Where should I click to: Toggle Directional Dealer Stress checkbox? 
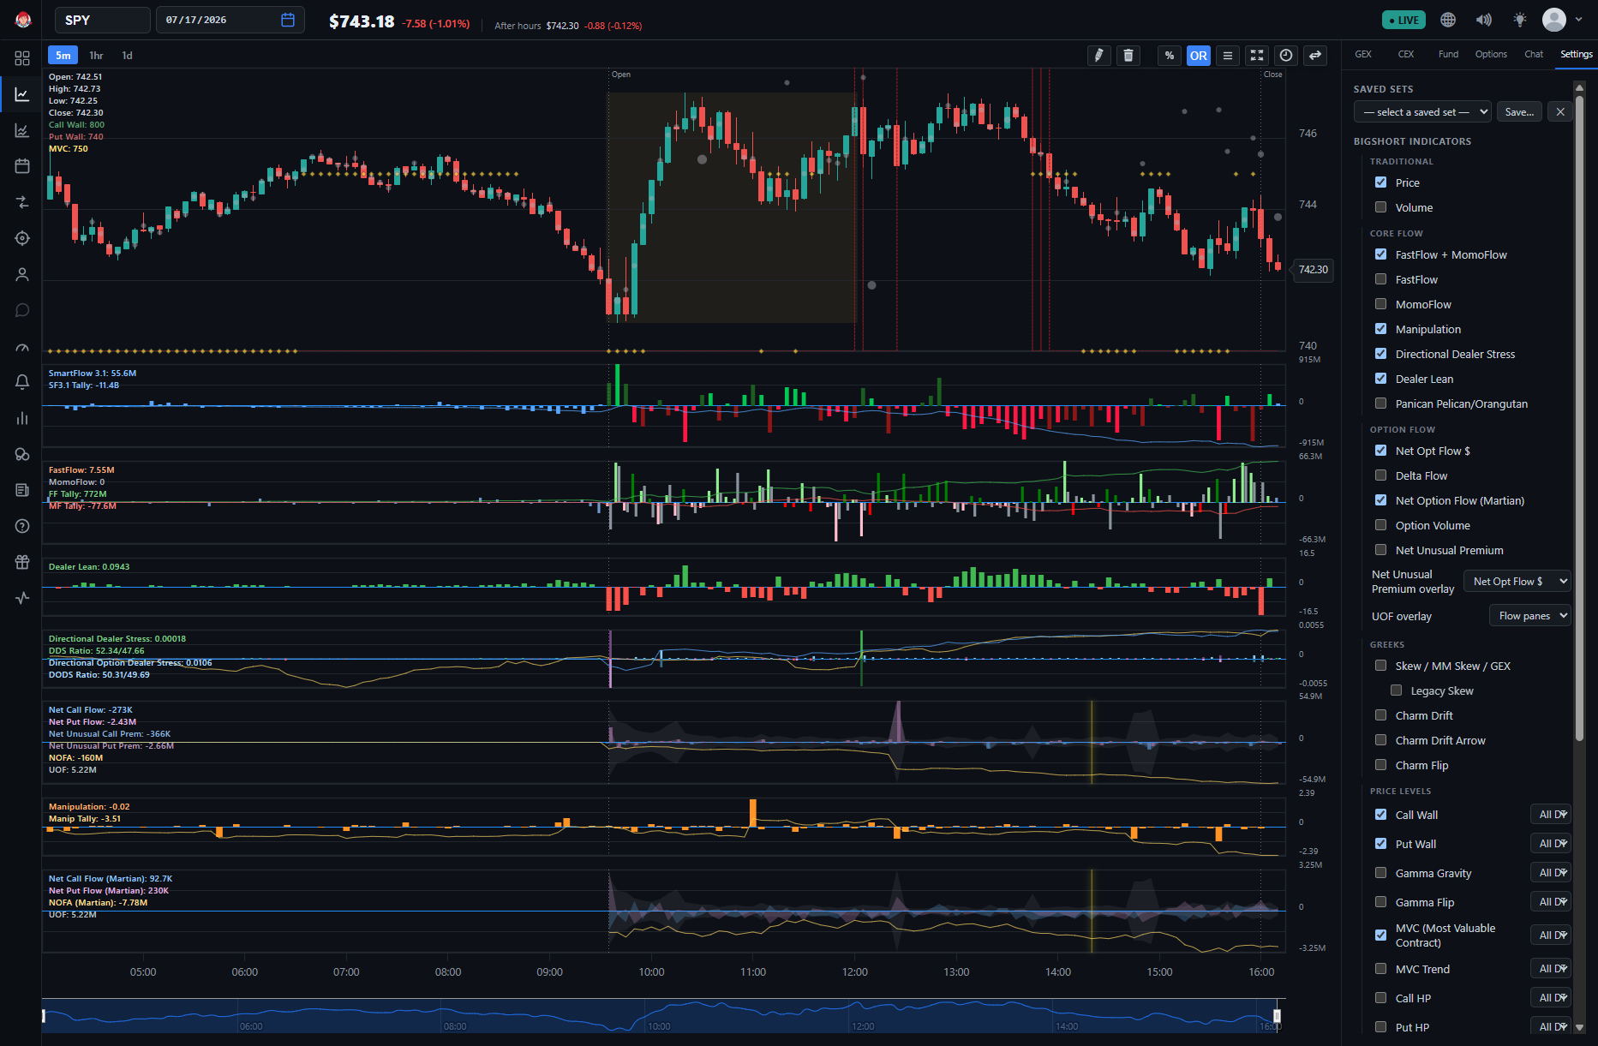point(1380,354)
